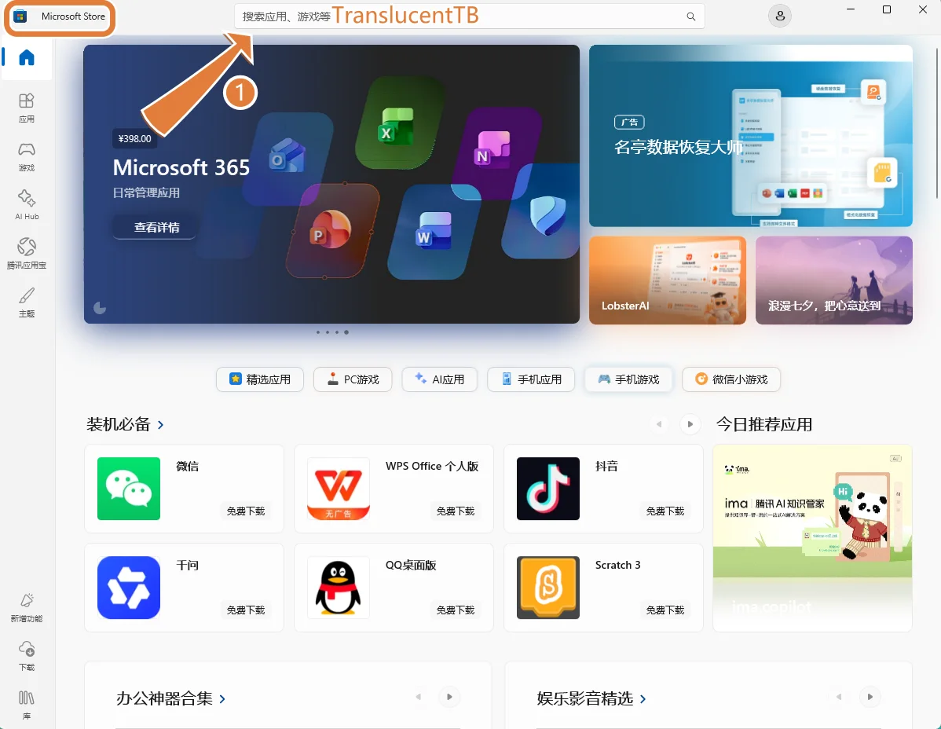The width and height of the screenshot is (941, 729).
Task: Open the user account profile icon
Action: pyautogui.click(x=779, y=16)
